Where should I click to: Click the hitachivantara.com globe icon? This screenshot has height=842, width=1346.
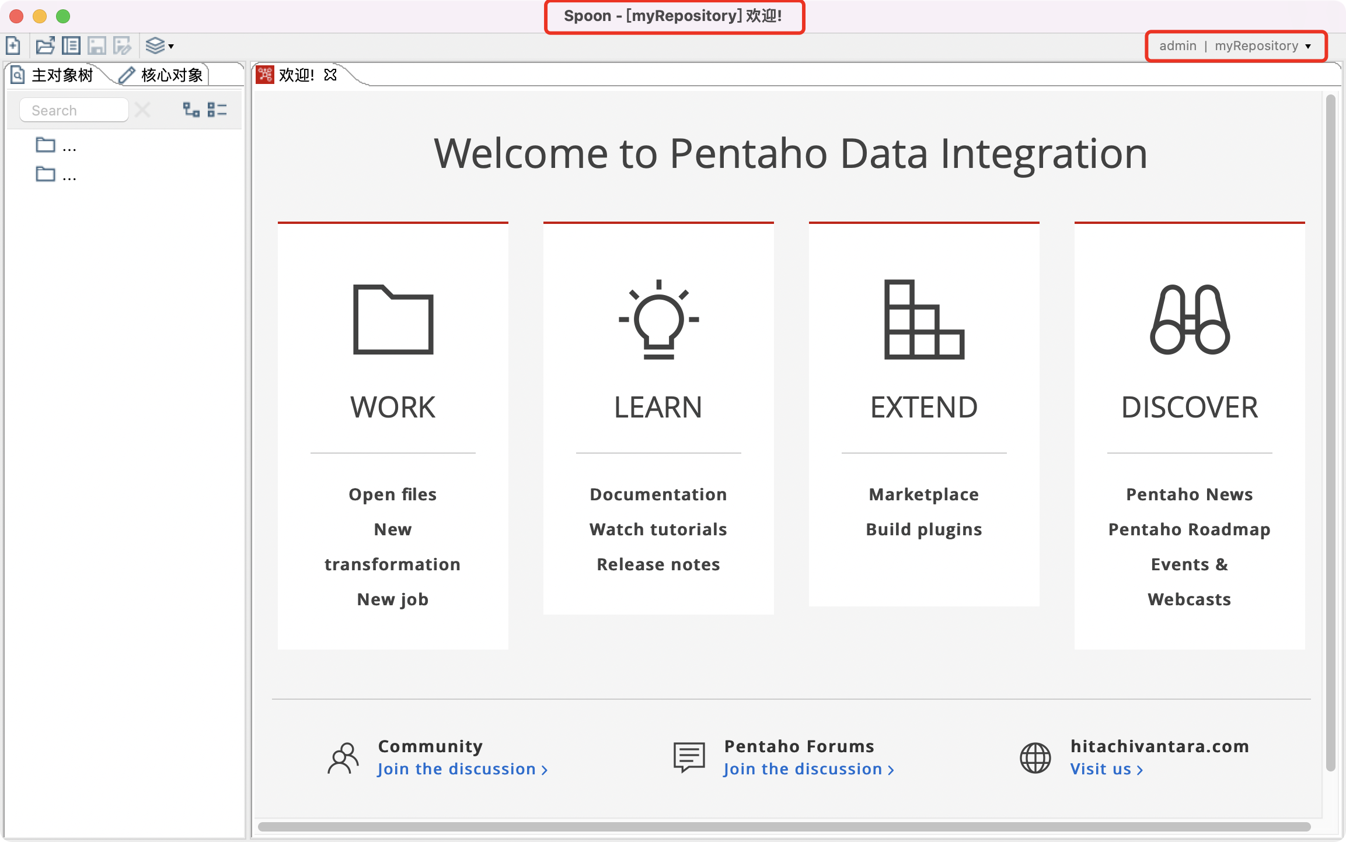click(x=1035, y=758)
